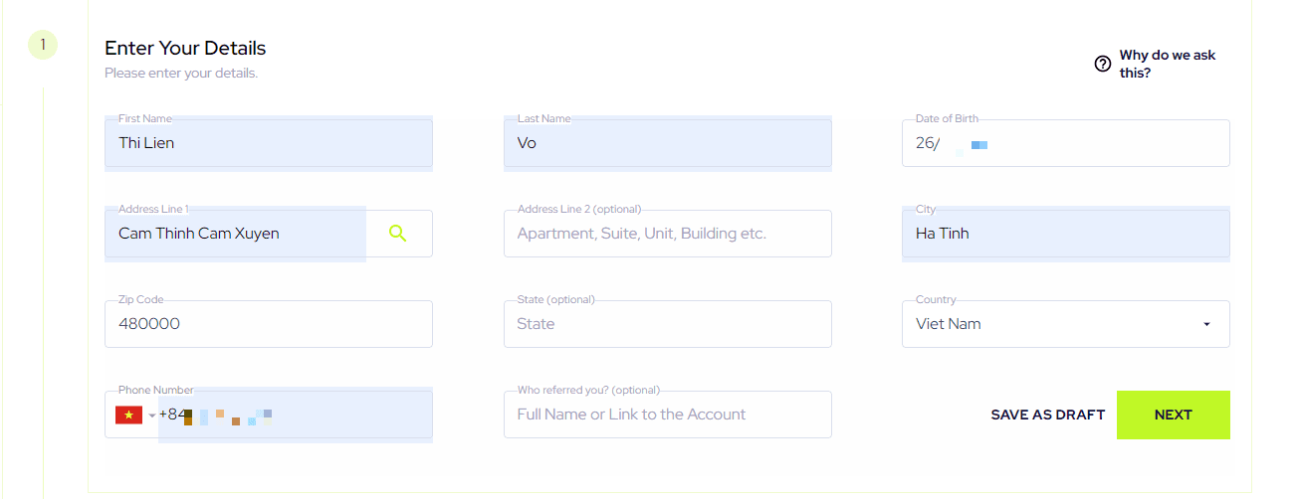1298x499 pixels.
Task: Focus the Last Name field
Action: click(x=668, y=143)
